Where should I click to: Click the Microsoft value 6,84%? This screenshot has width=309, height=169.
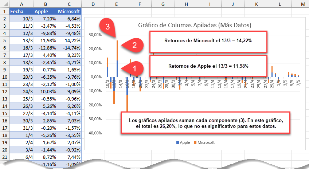[69, 19]
